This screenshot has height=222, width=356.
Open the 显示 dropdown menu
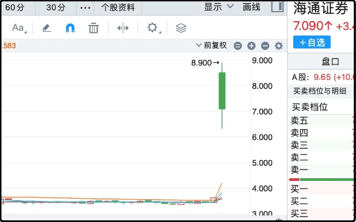217,7
